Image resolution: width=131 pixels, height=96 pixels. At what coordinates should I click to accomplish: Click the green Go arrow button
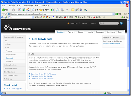tap(117, 14)
